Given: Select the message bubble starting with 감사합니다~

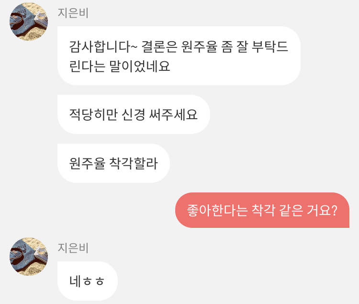Looking at the screenshot, I should pos(179,56).
